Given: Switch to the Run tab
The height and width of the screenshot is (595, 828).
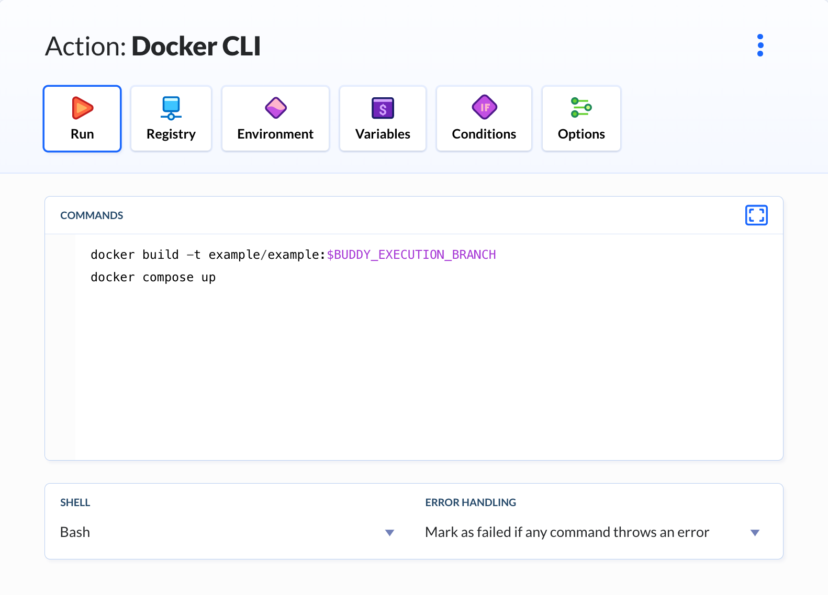Looking at the screenshot, I should click(82, 119).
